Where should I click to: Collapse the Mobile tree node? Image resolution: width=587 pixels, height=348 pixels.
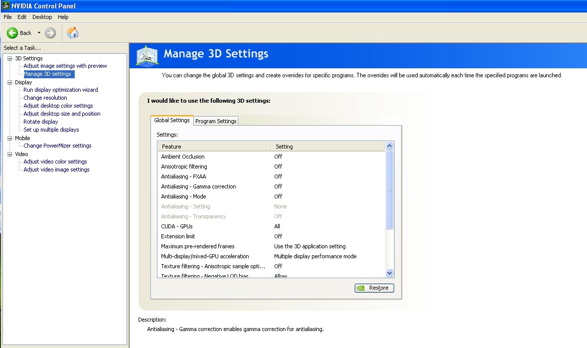10,138
